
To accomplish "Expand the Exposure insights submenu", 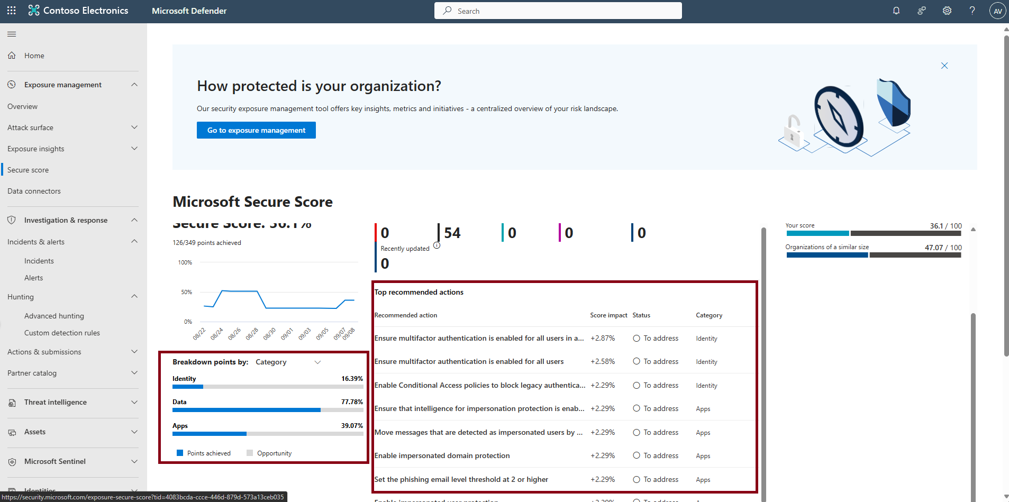I will tap(134, 149).
